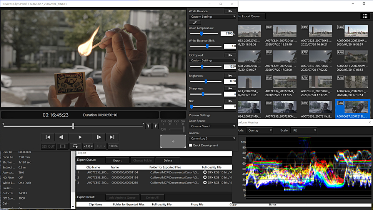Adjust the Sharpness slider
373x210 pixels.
203,94
